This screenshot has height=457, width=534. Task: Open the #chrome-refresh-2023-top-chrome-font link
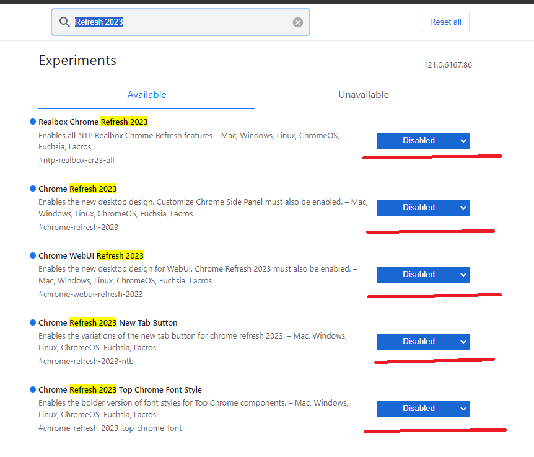[x=110, y=428]
